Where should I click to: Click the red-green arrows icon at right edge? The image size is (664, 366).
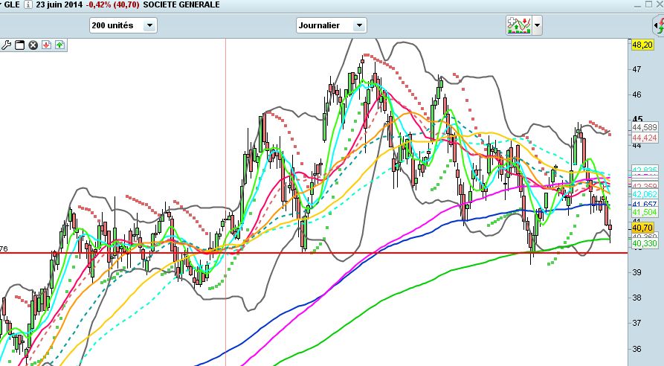[659, 26]
